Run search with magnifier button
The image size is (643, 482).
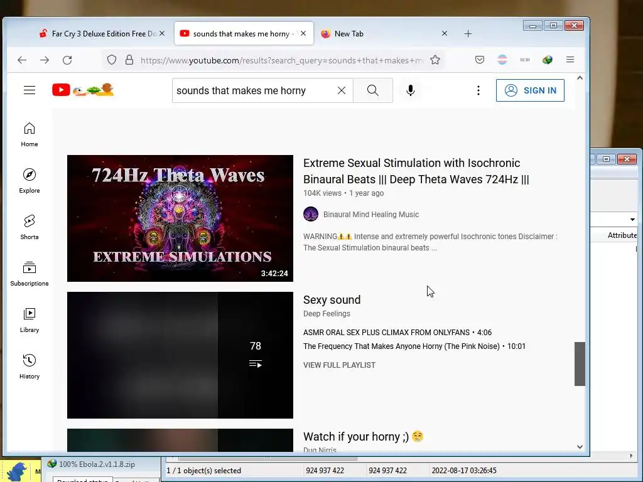click(x=373, y=90)
